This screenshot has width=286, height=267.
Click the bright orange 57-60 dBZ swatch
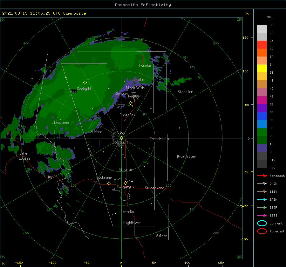(262, 52)
